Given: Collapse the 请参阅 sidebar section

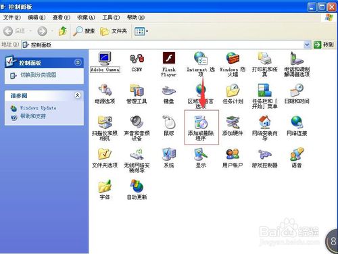Looking at the screenshot, I should (x=77, y=95).
